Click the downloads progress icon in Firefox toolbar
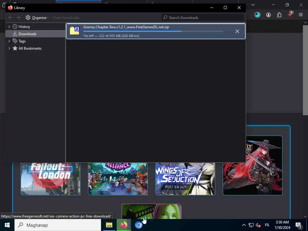 click(x=257, y=15)
